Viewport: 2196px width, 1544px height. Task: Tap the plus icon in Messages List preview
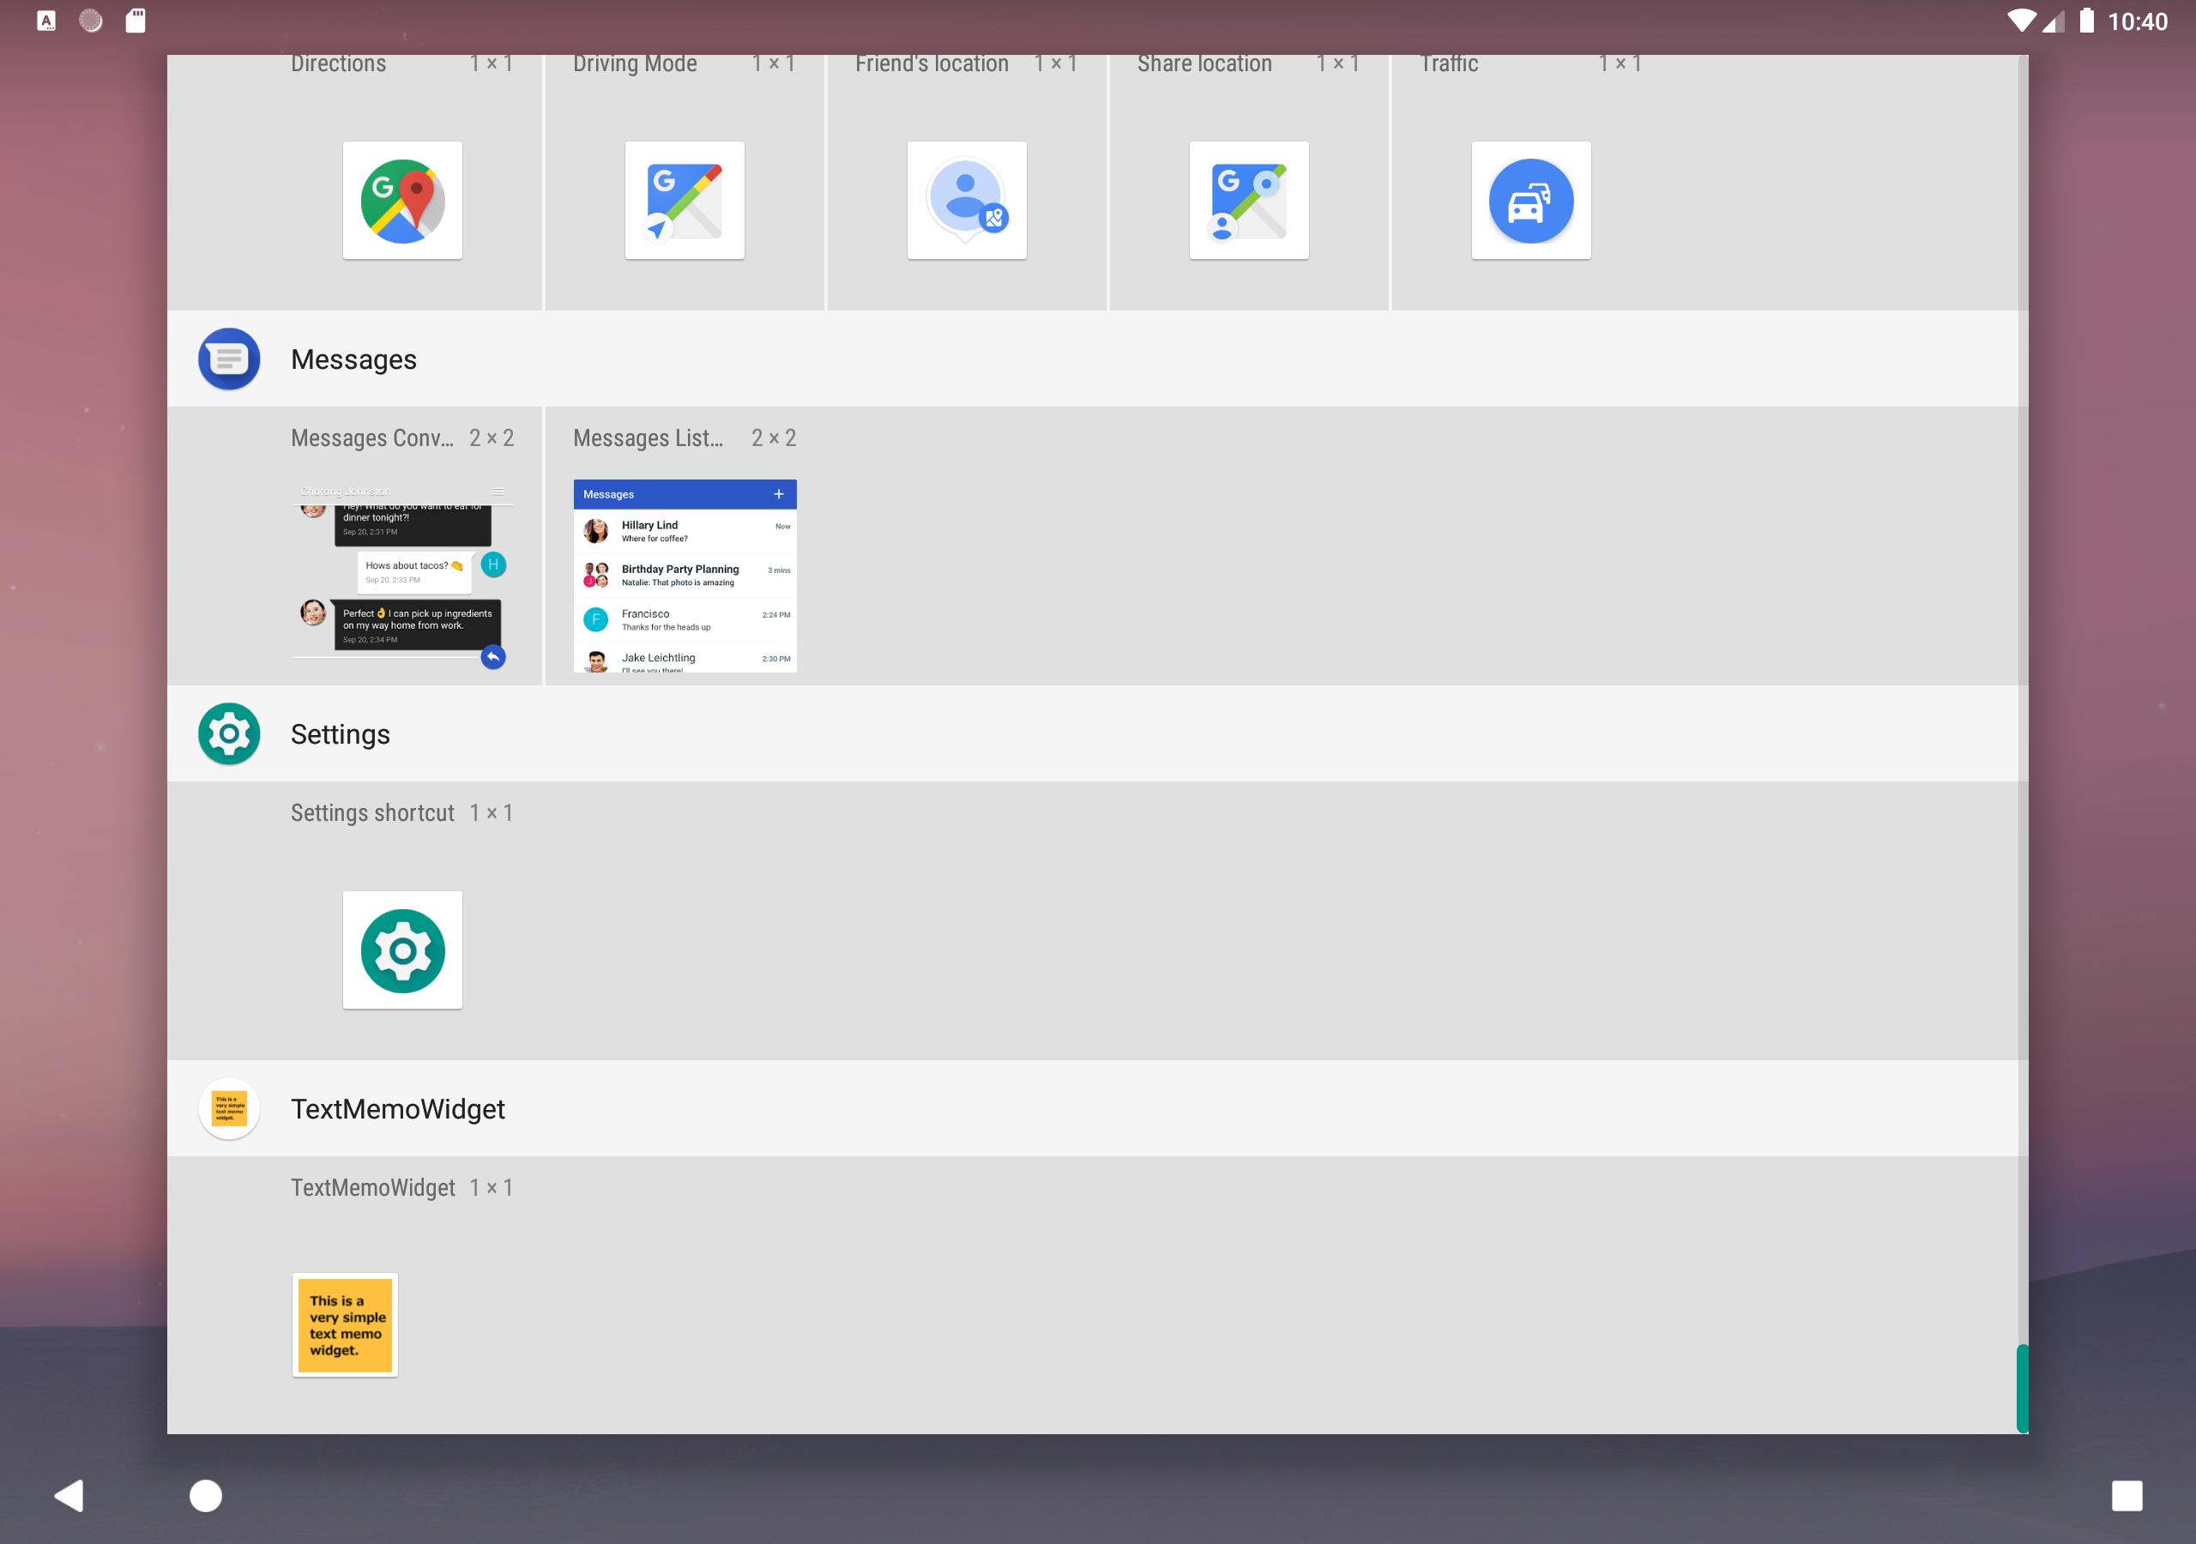(x=779, y=495)
